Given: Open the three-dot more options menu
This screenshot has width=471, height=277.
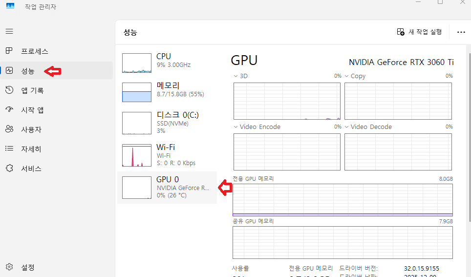Looking at the screenshot, I should point(461,32).
